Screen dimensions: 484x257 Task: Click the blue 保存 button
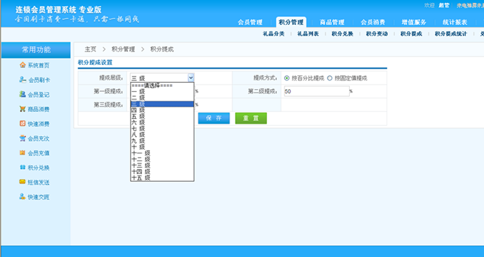(x=214, y=118)
